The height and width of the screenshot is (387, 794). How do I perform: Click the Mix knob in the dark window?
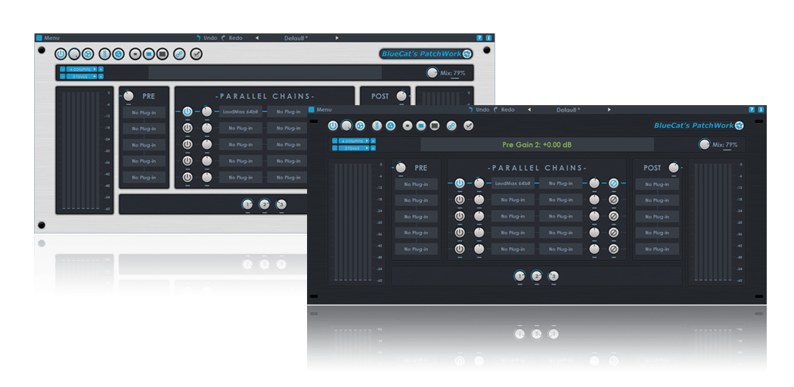pyautogui.click(x=705, y=144)
